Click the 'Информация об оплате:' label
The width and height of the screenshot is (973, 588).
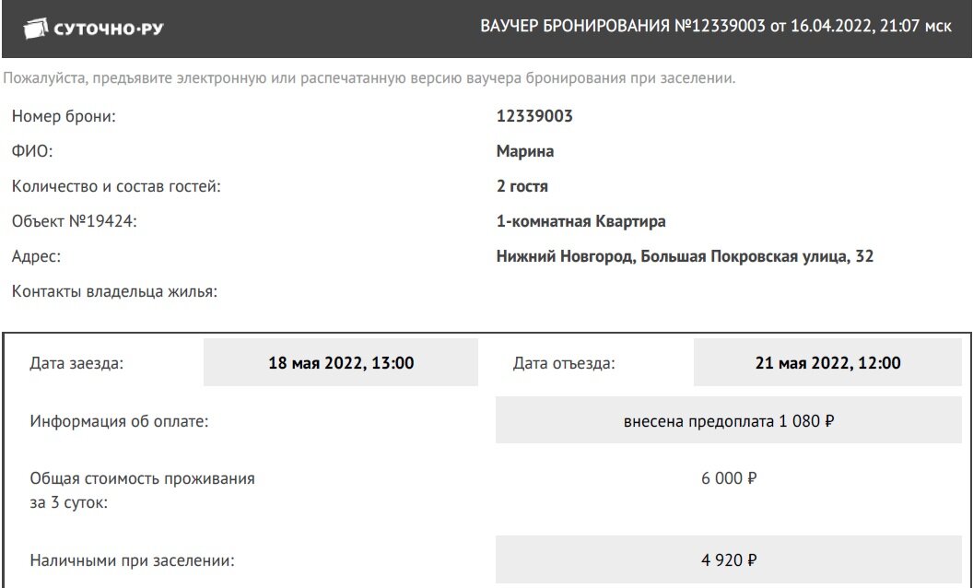[119, 421]
